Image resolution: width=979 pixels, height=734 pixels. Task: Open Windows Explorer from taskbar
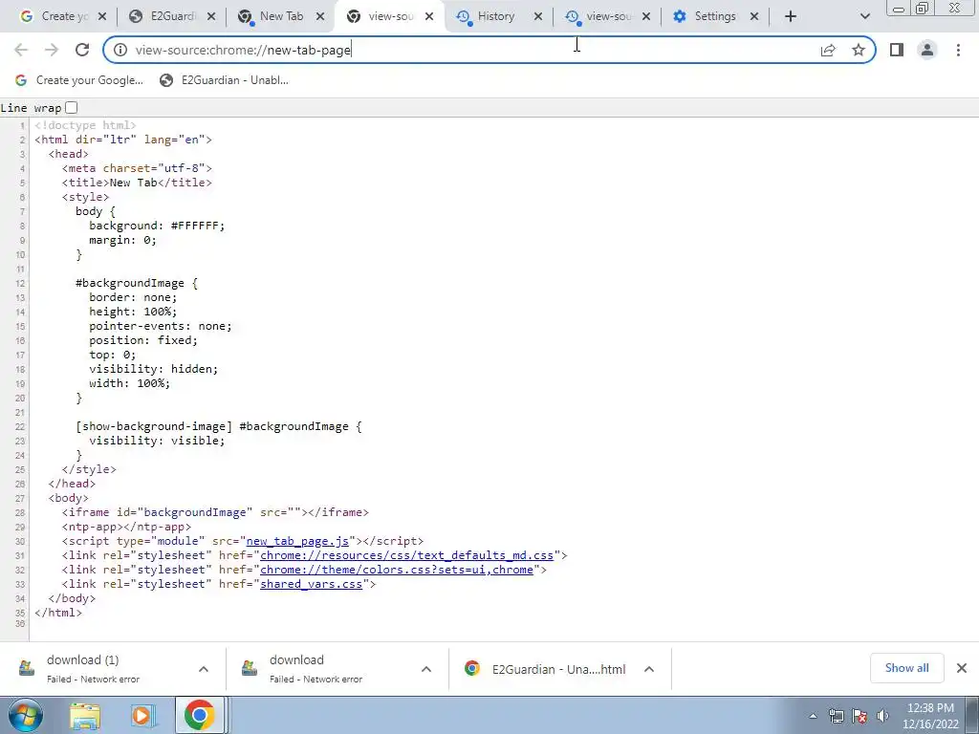pyautogui.click(x=85, y=715)
